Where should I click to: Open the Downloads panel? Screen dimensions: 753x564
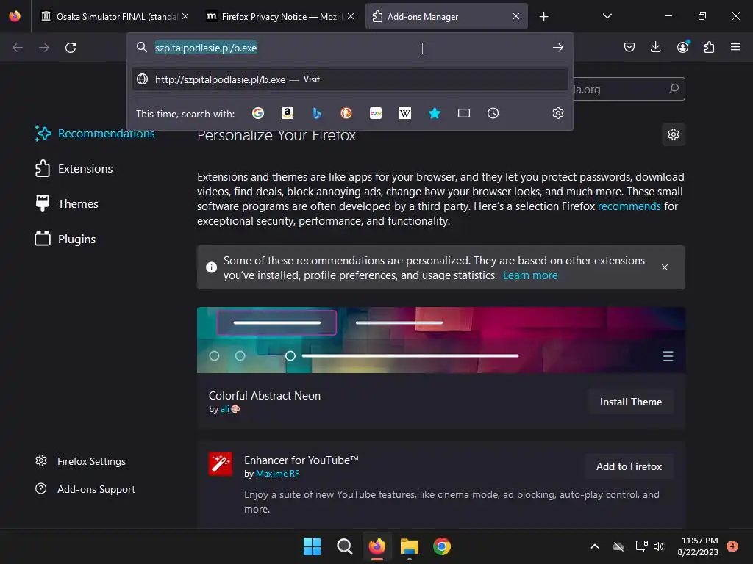tap(655, 47)
